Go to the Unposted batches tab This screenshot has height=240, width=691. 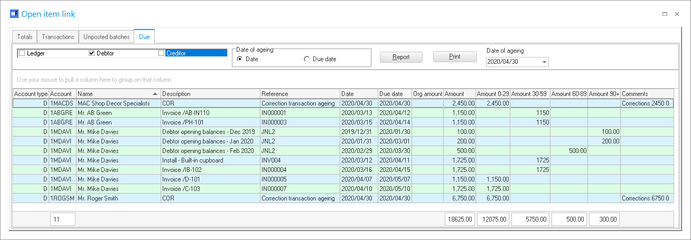[106, 37]
